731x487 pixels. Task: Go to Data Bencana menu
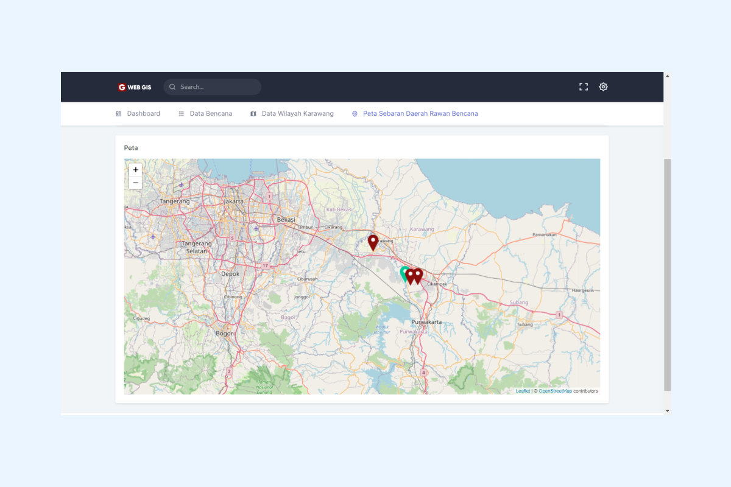[x=205, y=114]
